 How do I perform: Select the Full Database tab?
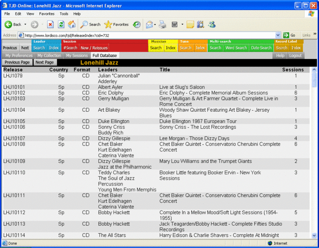click(x=105, y=55)
